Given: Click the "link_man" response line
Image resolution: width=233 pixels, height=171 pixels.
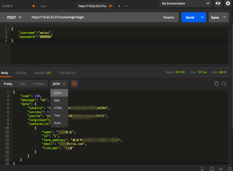Looking at the screenshot, I should click(58, 148).
